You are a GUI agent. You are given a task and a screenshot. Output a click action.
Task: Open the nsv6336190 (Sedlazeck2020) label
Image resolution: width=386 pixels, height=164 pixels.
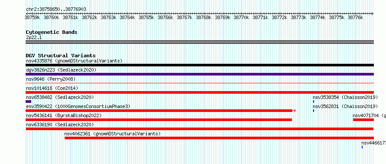[x=60, y=125]
